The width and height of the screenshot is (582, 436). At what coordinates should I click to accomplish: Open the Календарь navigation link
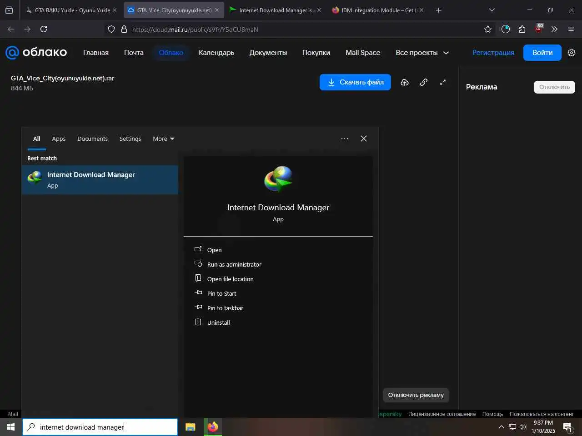point(216,53)
